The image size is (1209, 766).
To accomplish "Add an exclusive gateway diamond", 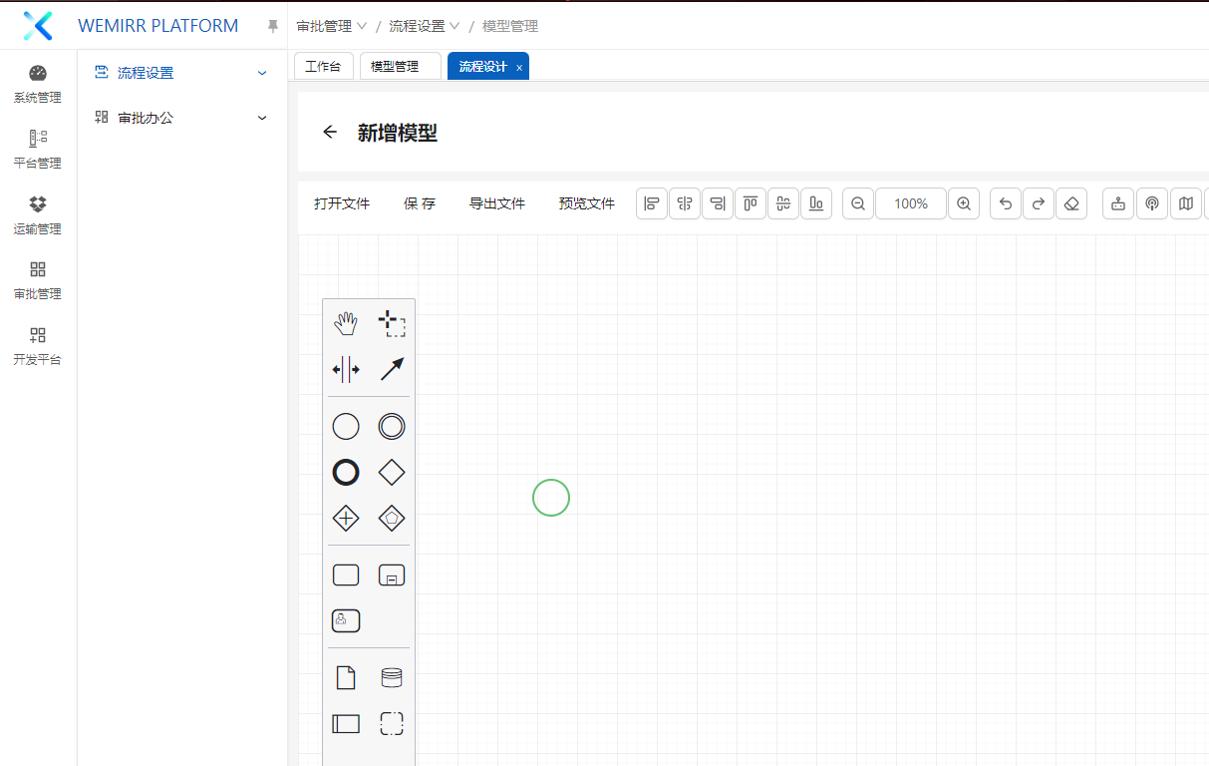I will (392, 473).
